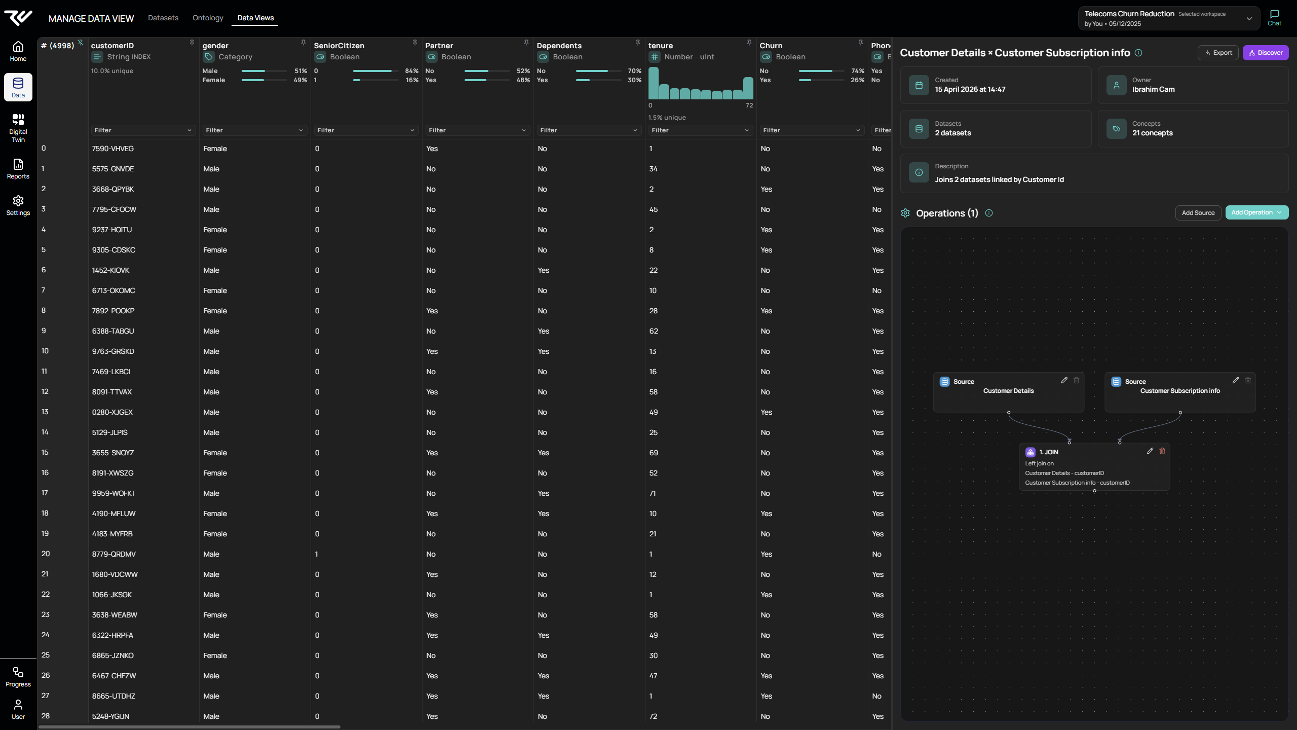Open the Chat panel
The image size is (1297, 730).
(1274, 17)
